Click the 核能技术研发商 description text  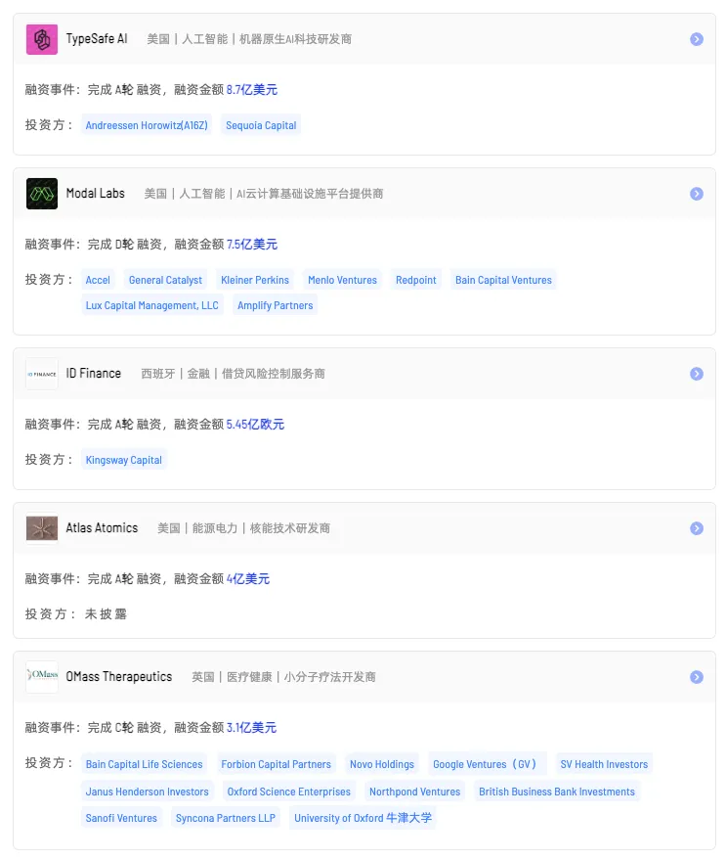click(290, 528)
